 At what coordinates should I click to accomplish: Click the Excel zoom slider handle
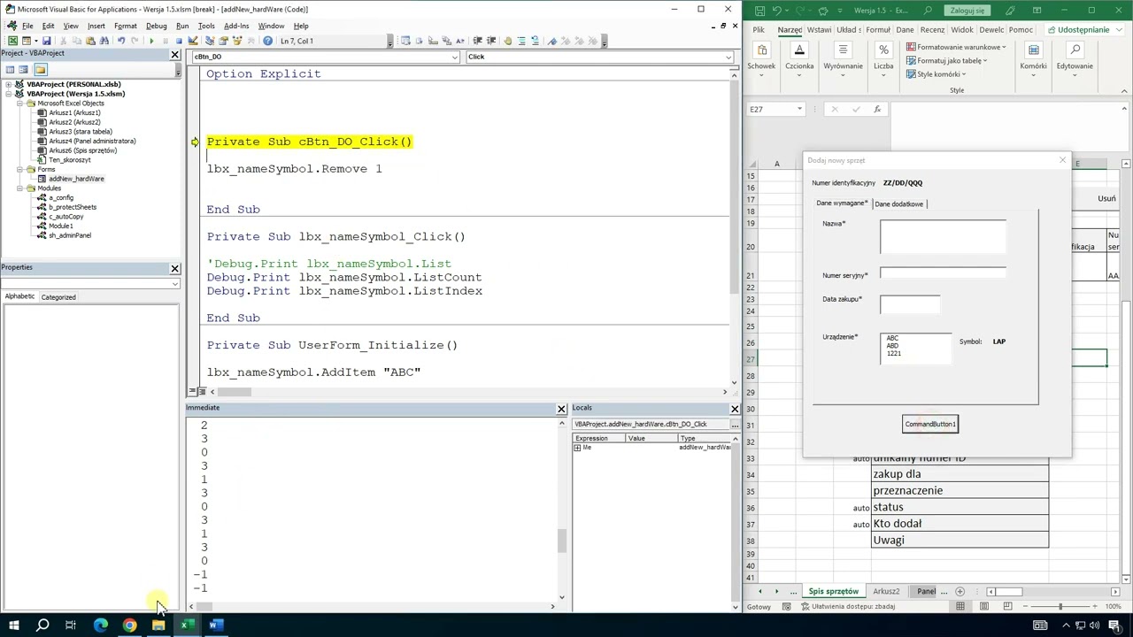pyautogui.click(x=1060, y=606)
